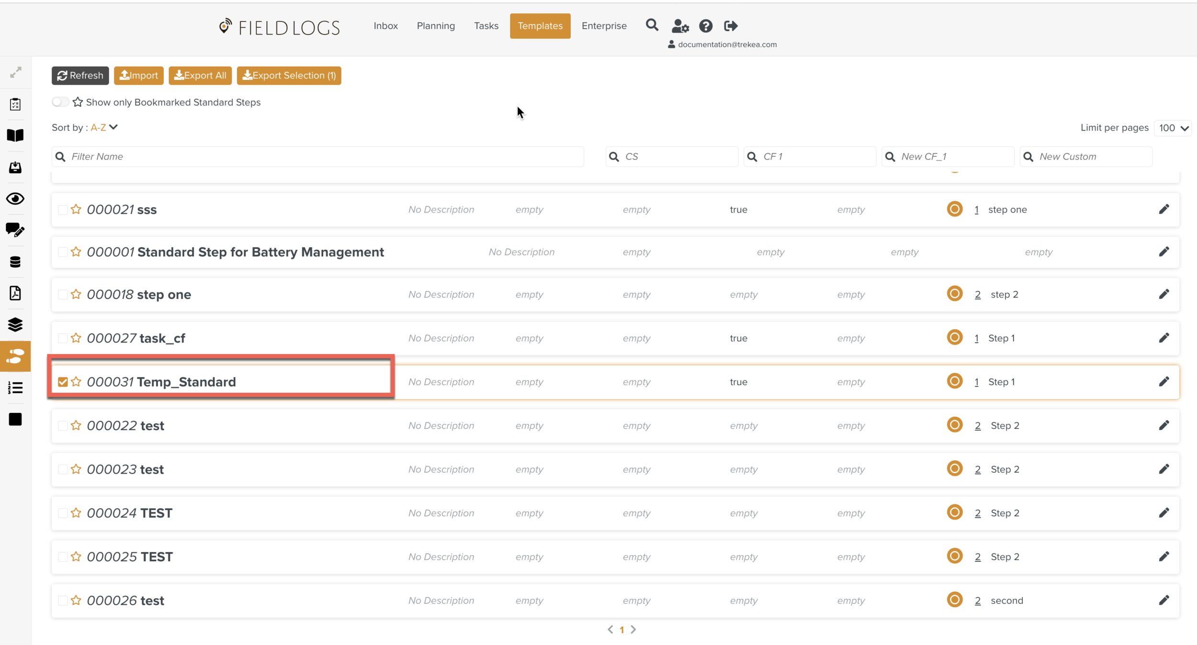Click the search magnifier icon in top navigation
This screenshot has height=645, width=1197.
pyautogui.click(x=652, y=25)
